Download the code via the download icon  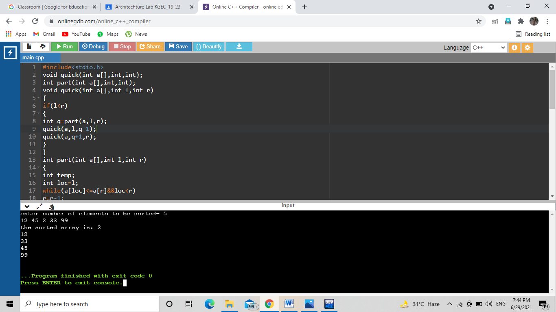[x=239, y=46]
